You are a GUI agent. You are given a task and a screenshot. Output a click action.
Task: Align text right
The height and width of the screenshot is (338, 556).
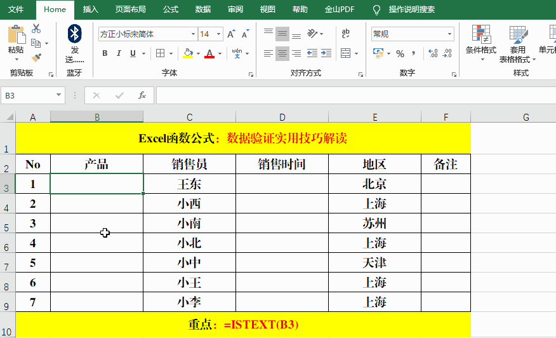coord(296,53)
